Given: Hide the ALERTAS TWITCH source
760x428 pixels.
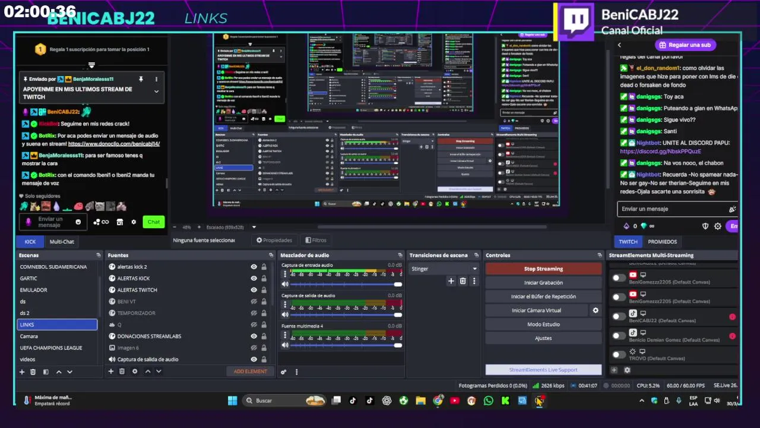Looking at the screenshot, I should [x=254, y=290].
